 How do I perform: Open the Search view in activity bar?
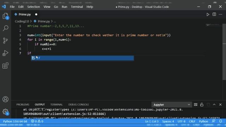pos(6,28)
